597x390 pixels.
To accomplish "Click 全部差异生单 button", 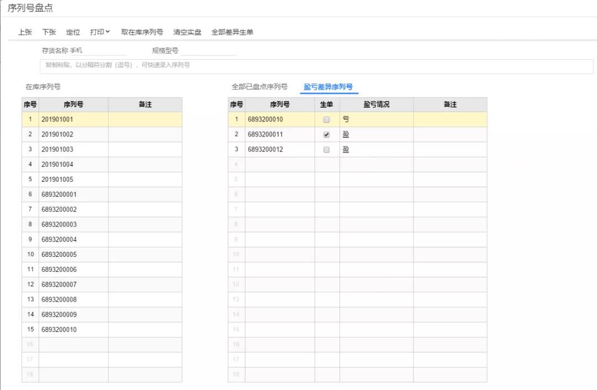I will click(x=232, y=33).
